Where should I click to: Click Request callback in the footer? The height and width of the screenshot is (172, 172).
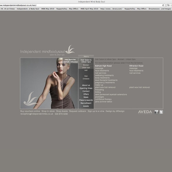[x=78, y=111]
